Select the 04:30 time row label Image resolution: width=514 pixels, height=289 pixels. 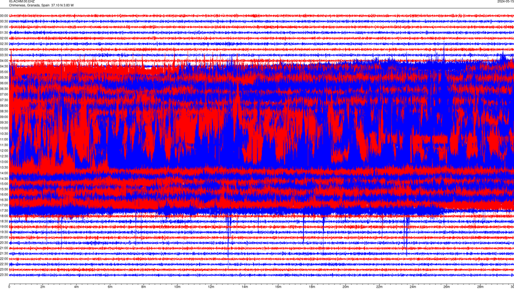point(4,66)
